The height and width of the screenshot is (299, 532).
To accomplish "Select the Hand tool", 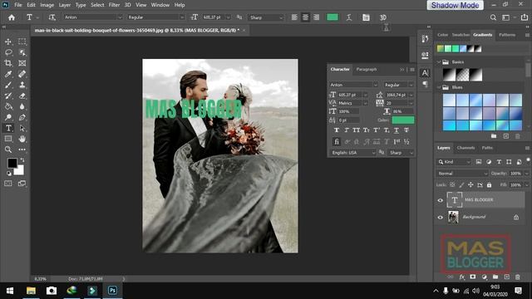I will coord(22,139).
